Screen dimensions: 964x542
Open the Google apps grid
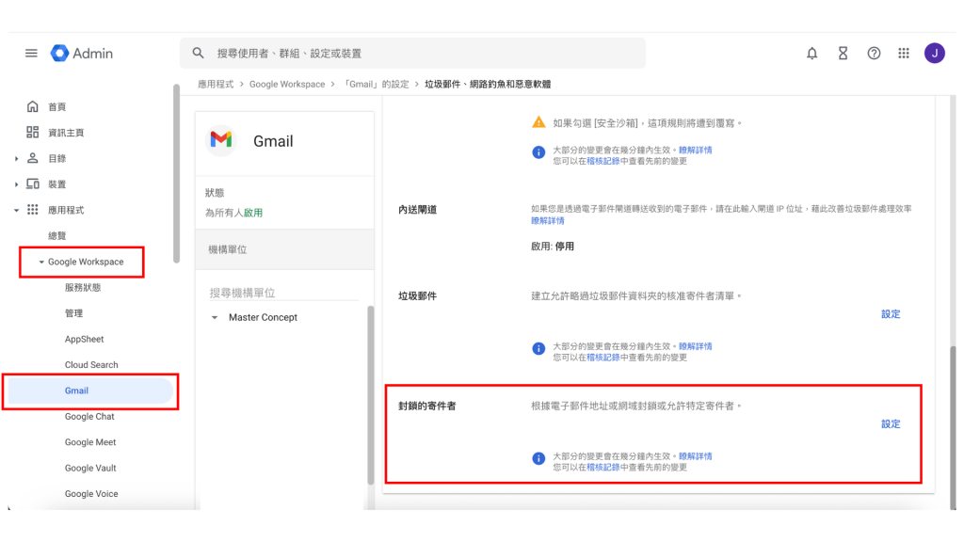(x=904, y=54)
